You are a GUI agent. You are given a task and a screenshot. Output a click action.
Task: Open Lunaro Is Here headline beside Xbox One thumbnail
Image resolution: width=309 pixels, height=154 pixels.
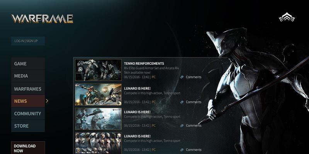[x=137, y=112]
